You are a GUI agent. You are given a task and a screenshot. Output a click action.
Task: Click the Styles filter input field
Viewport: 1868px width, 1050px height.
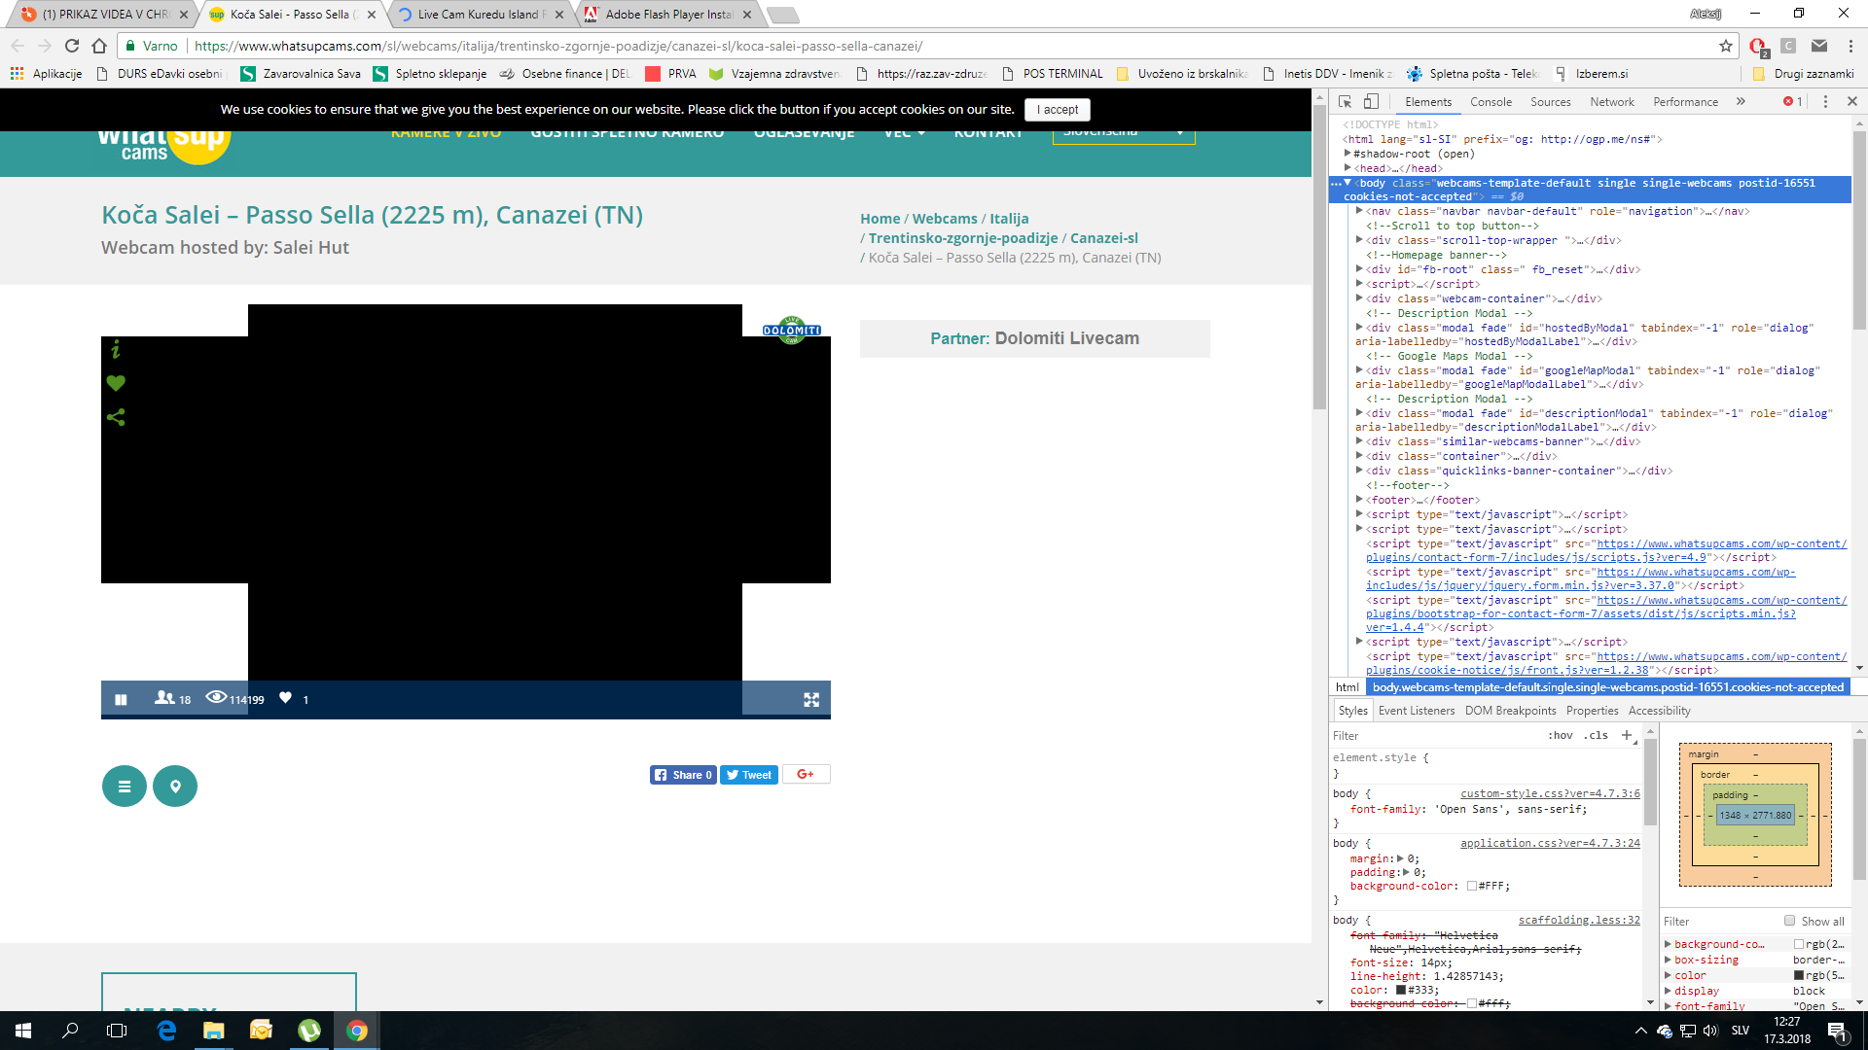(1435, 736)
